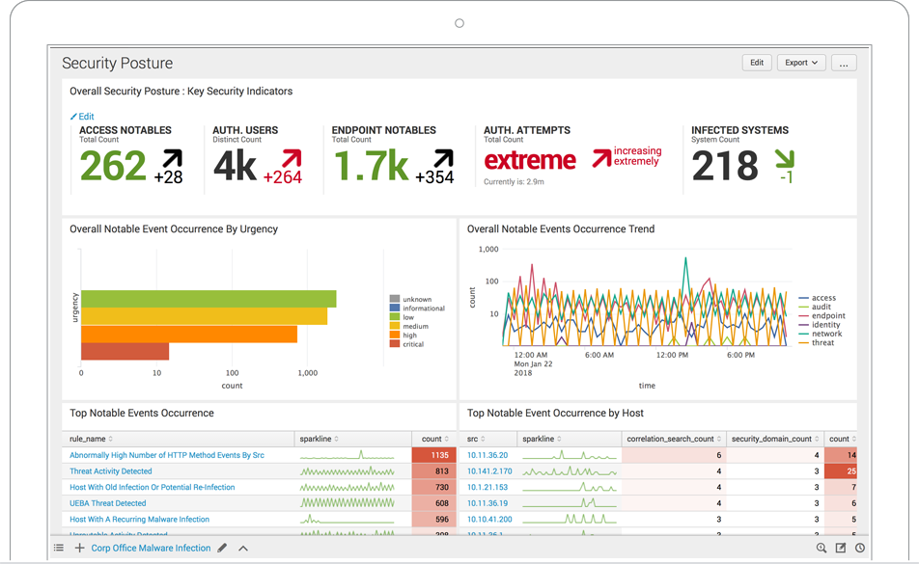The width and height of the screenshot is (919, 564).
Task: Click the Edit link under Key Security Indicators
Action: click(x=82, y=116)
